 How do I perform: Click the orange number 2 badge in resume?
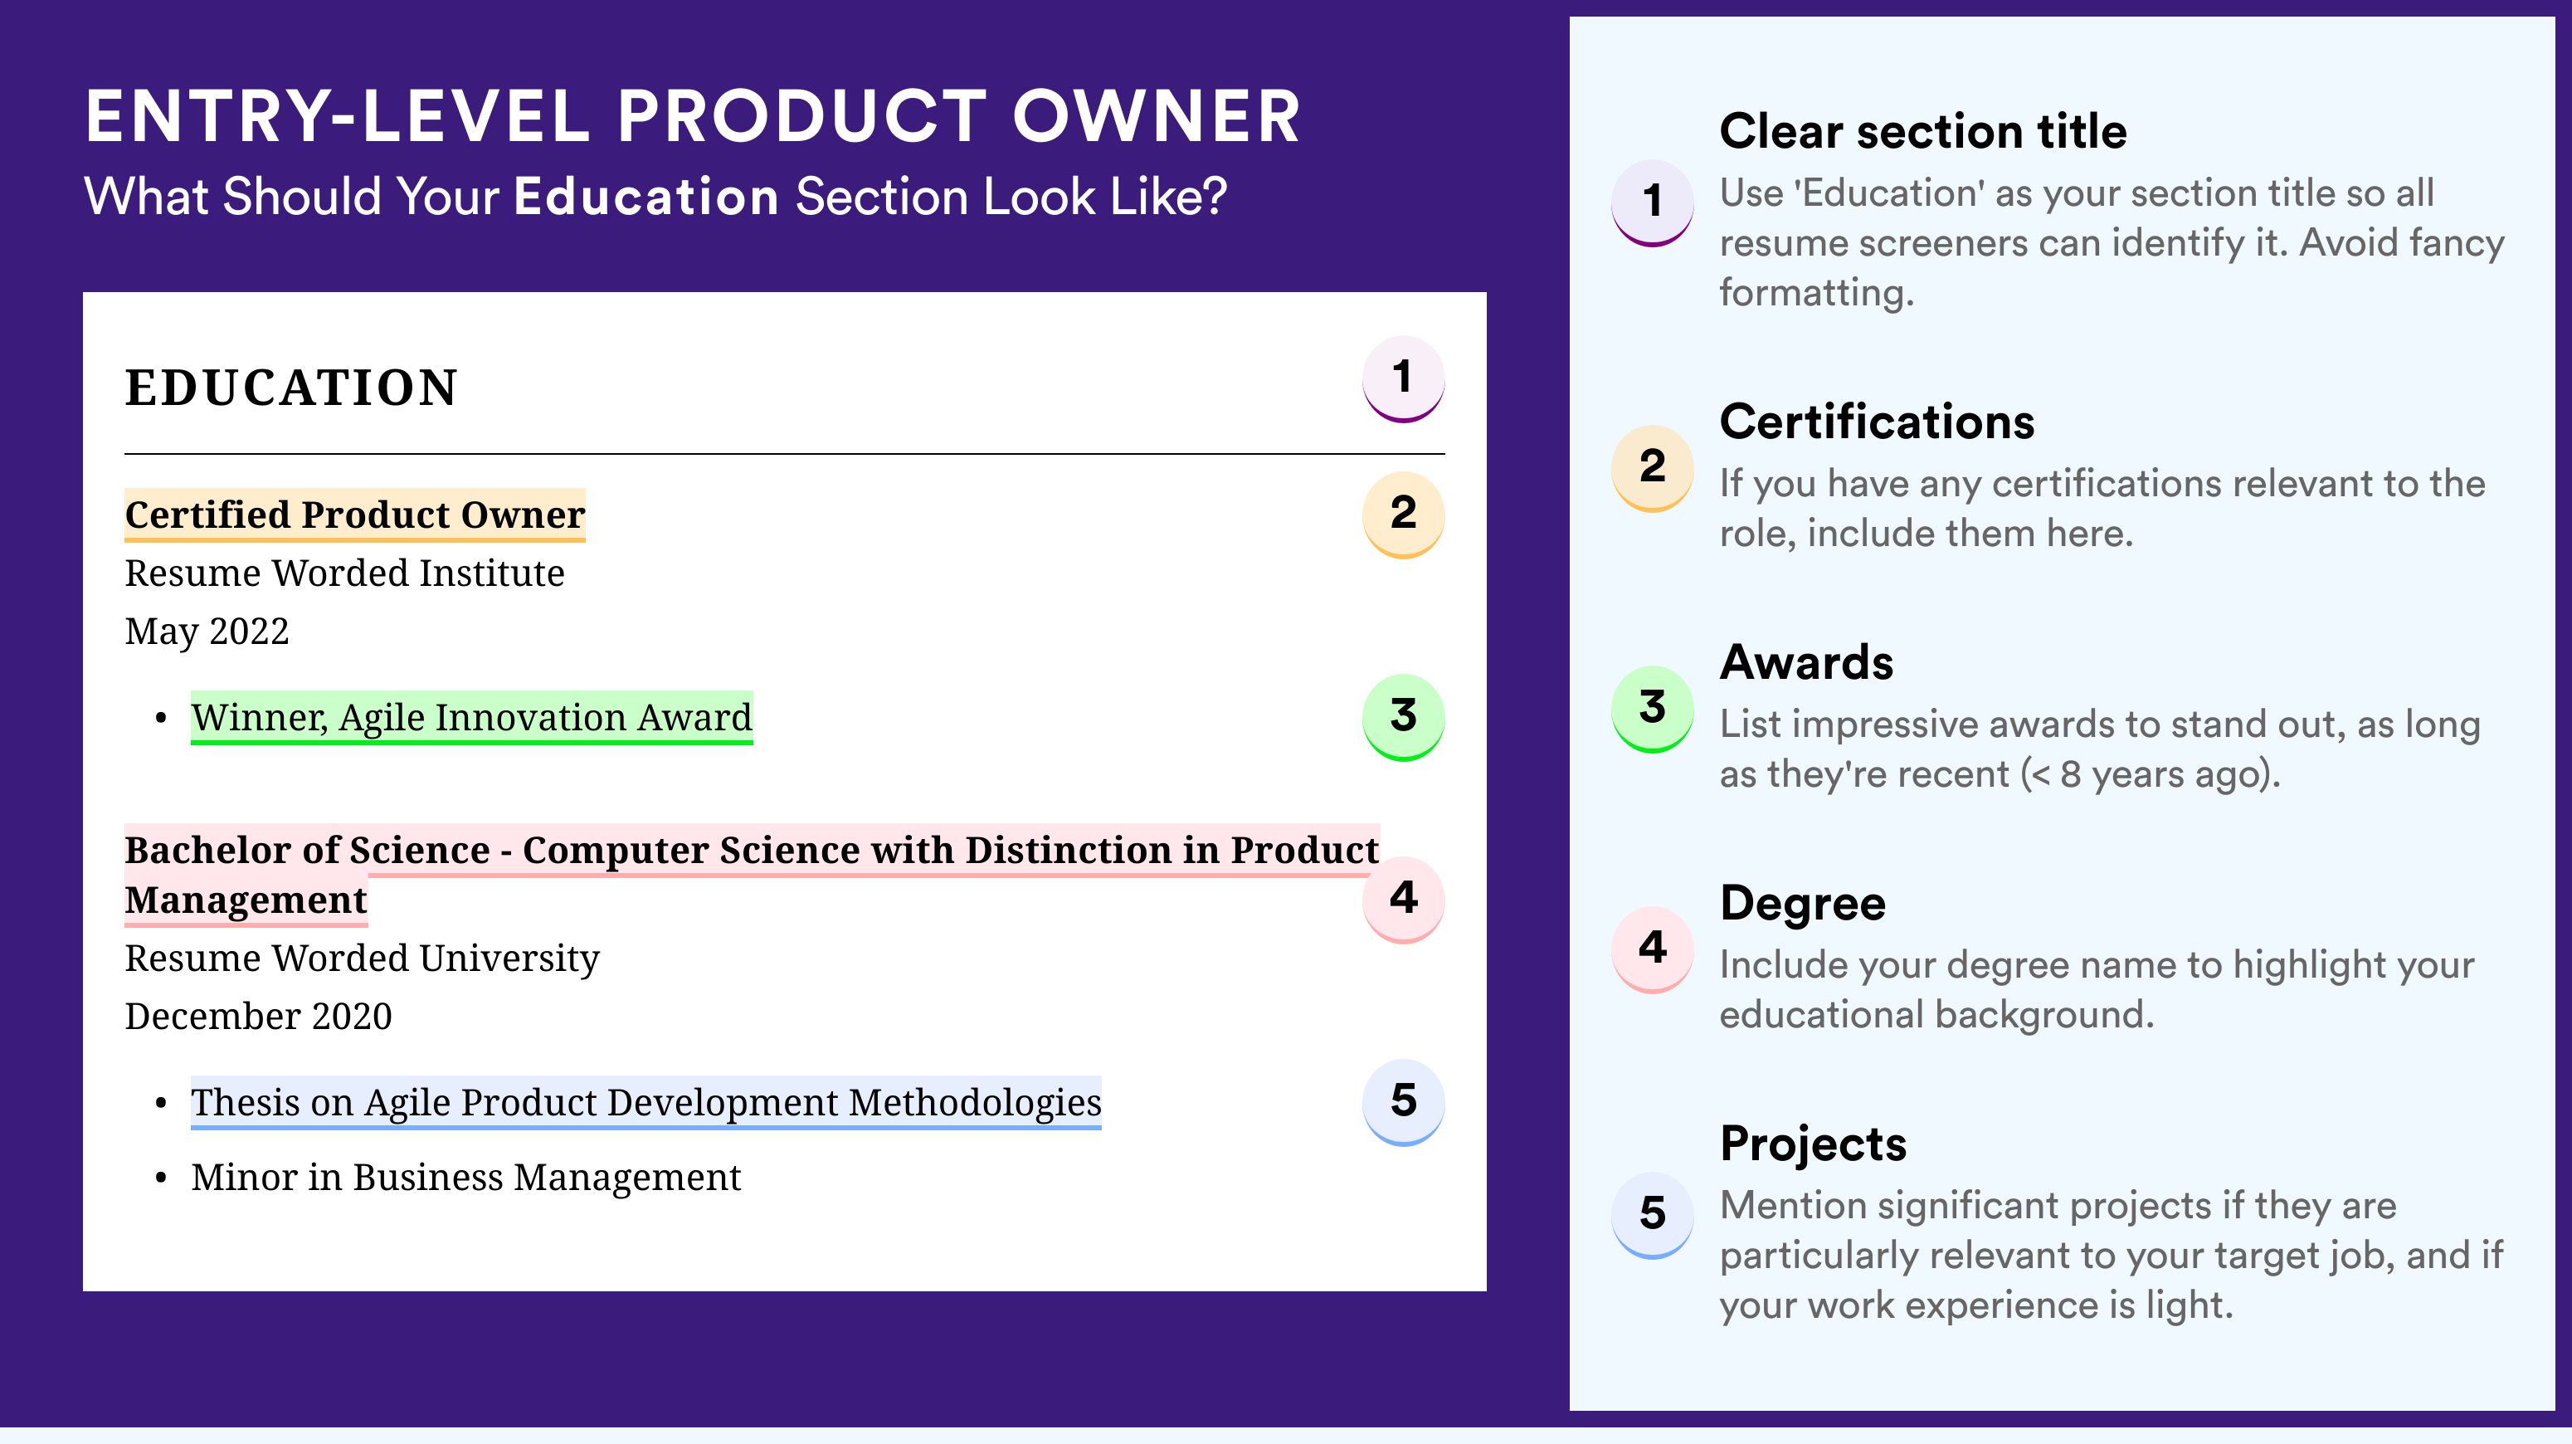coord(1403,514)
